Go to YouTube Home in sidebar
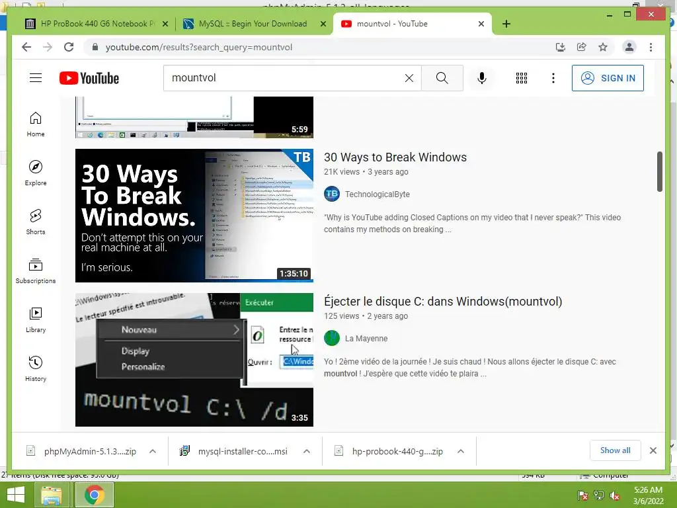 click(x=36, y=124)
